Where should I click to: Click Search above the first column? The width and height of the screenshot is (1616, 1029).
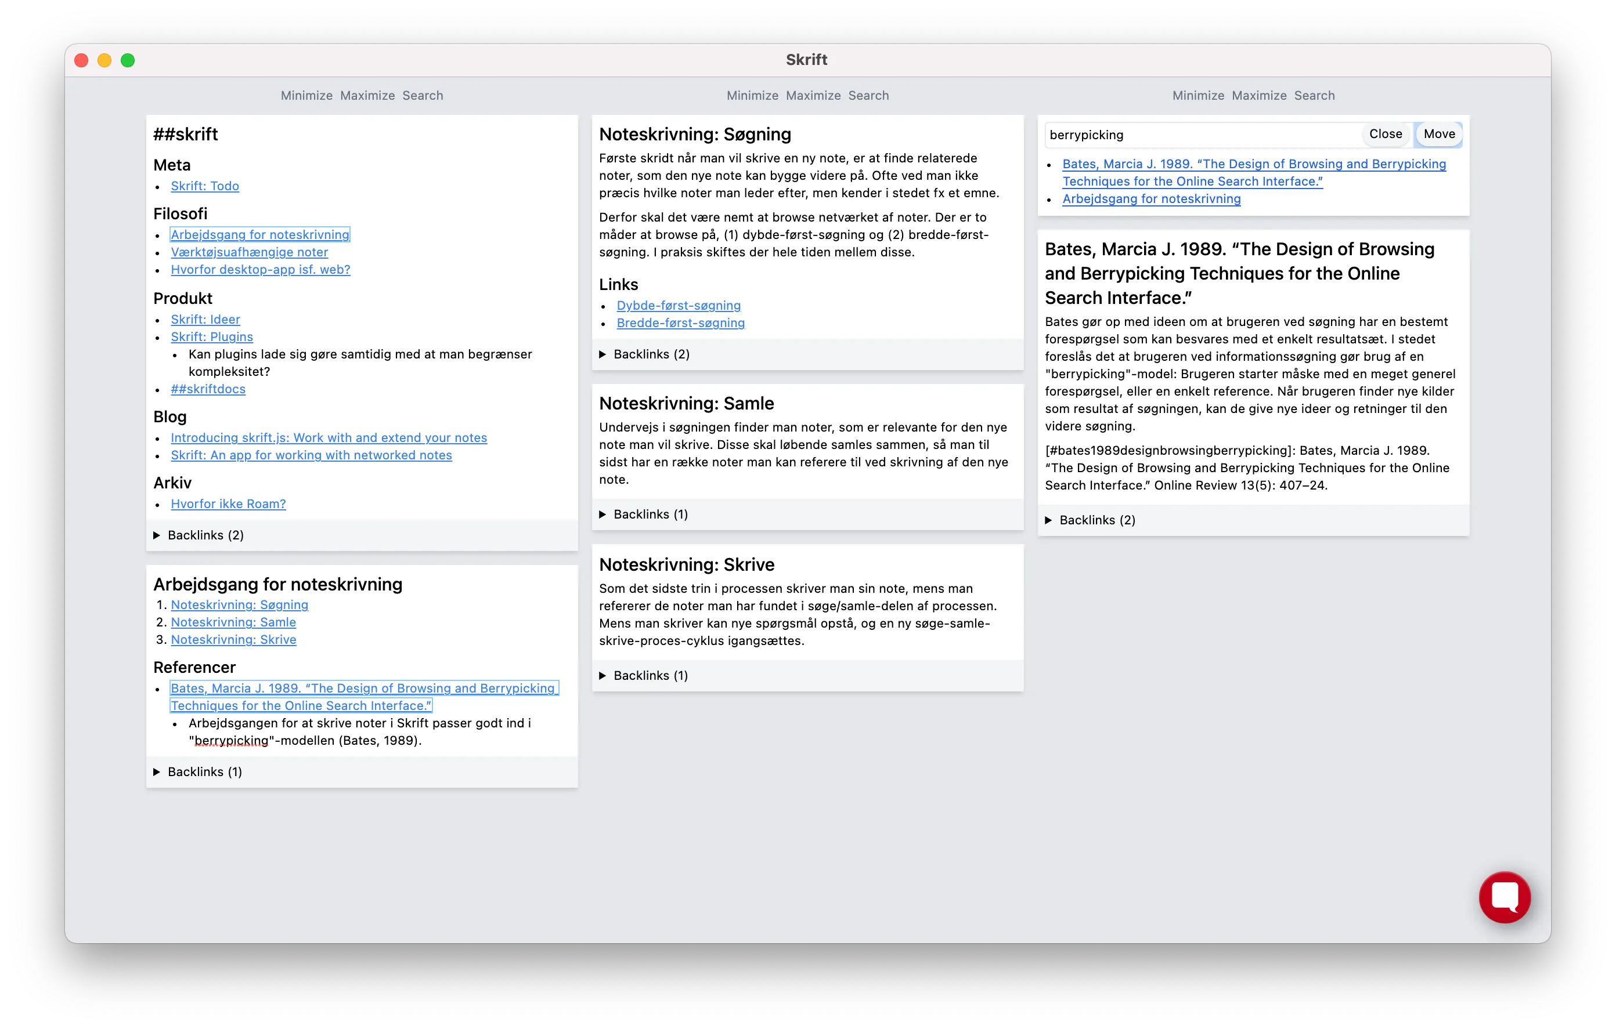(422, 95)
